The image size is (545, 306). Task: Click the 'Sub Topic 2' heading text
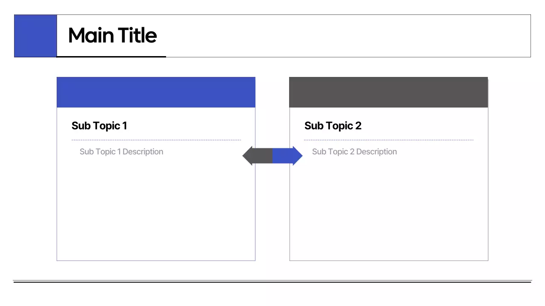point(333,126)
